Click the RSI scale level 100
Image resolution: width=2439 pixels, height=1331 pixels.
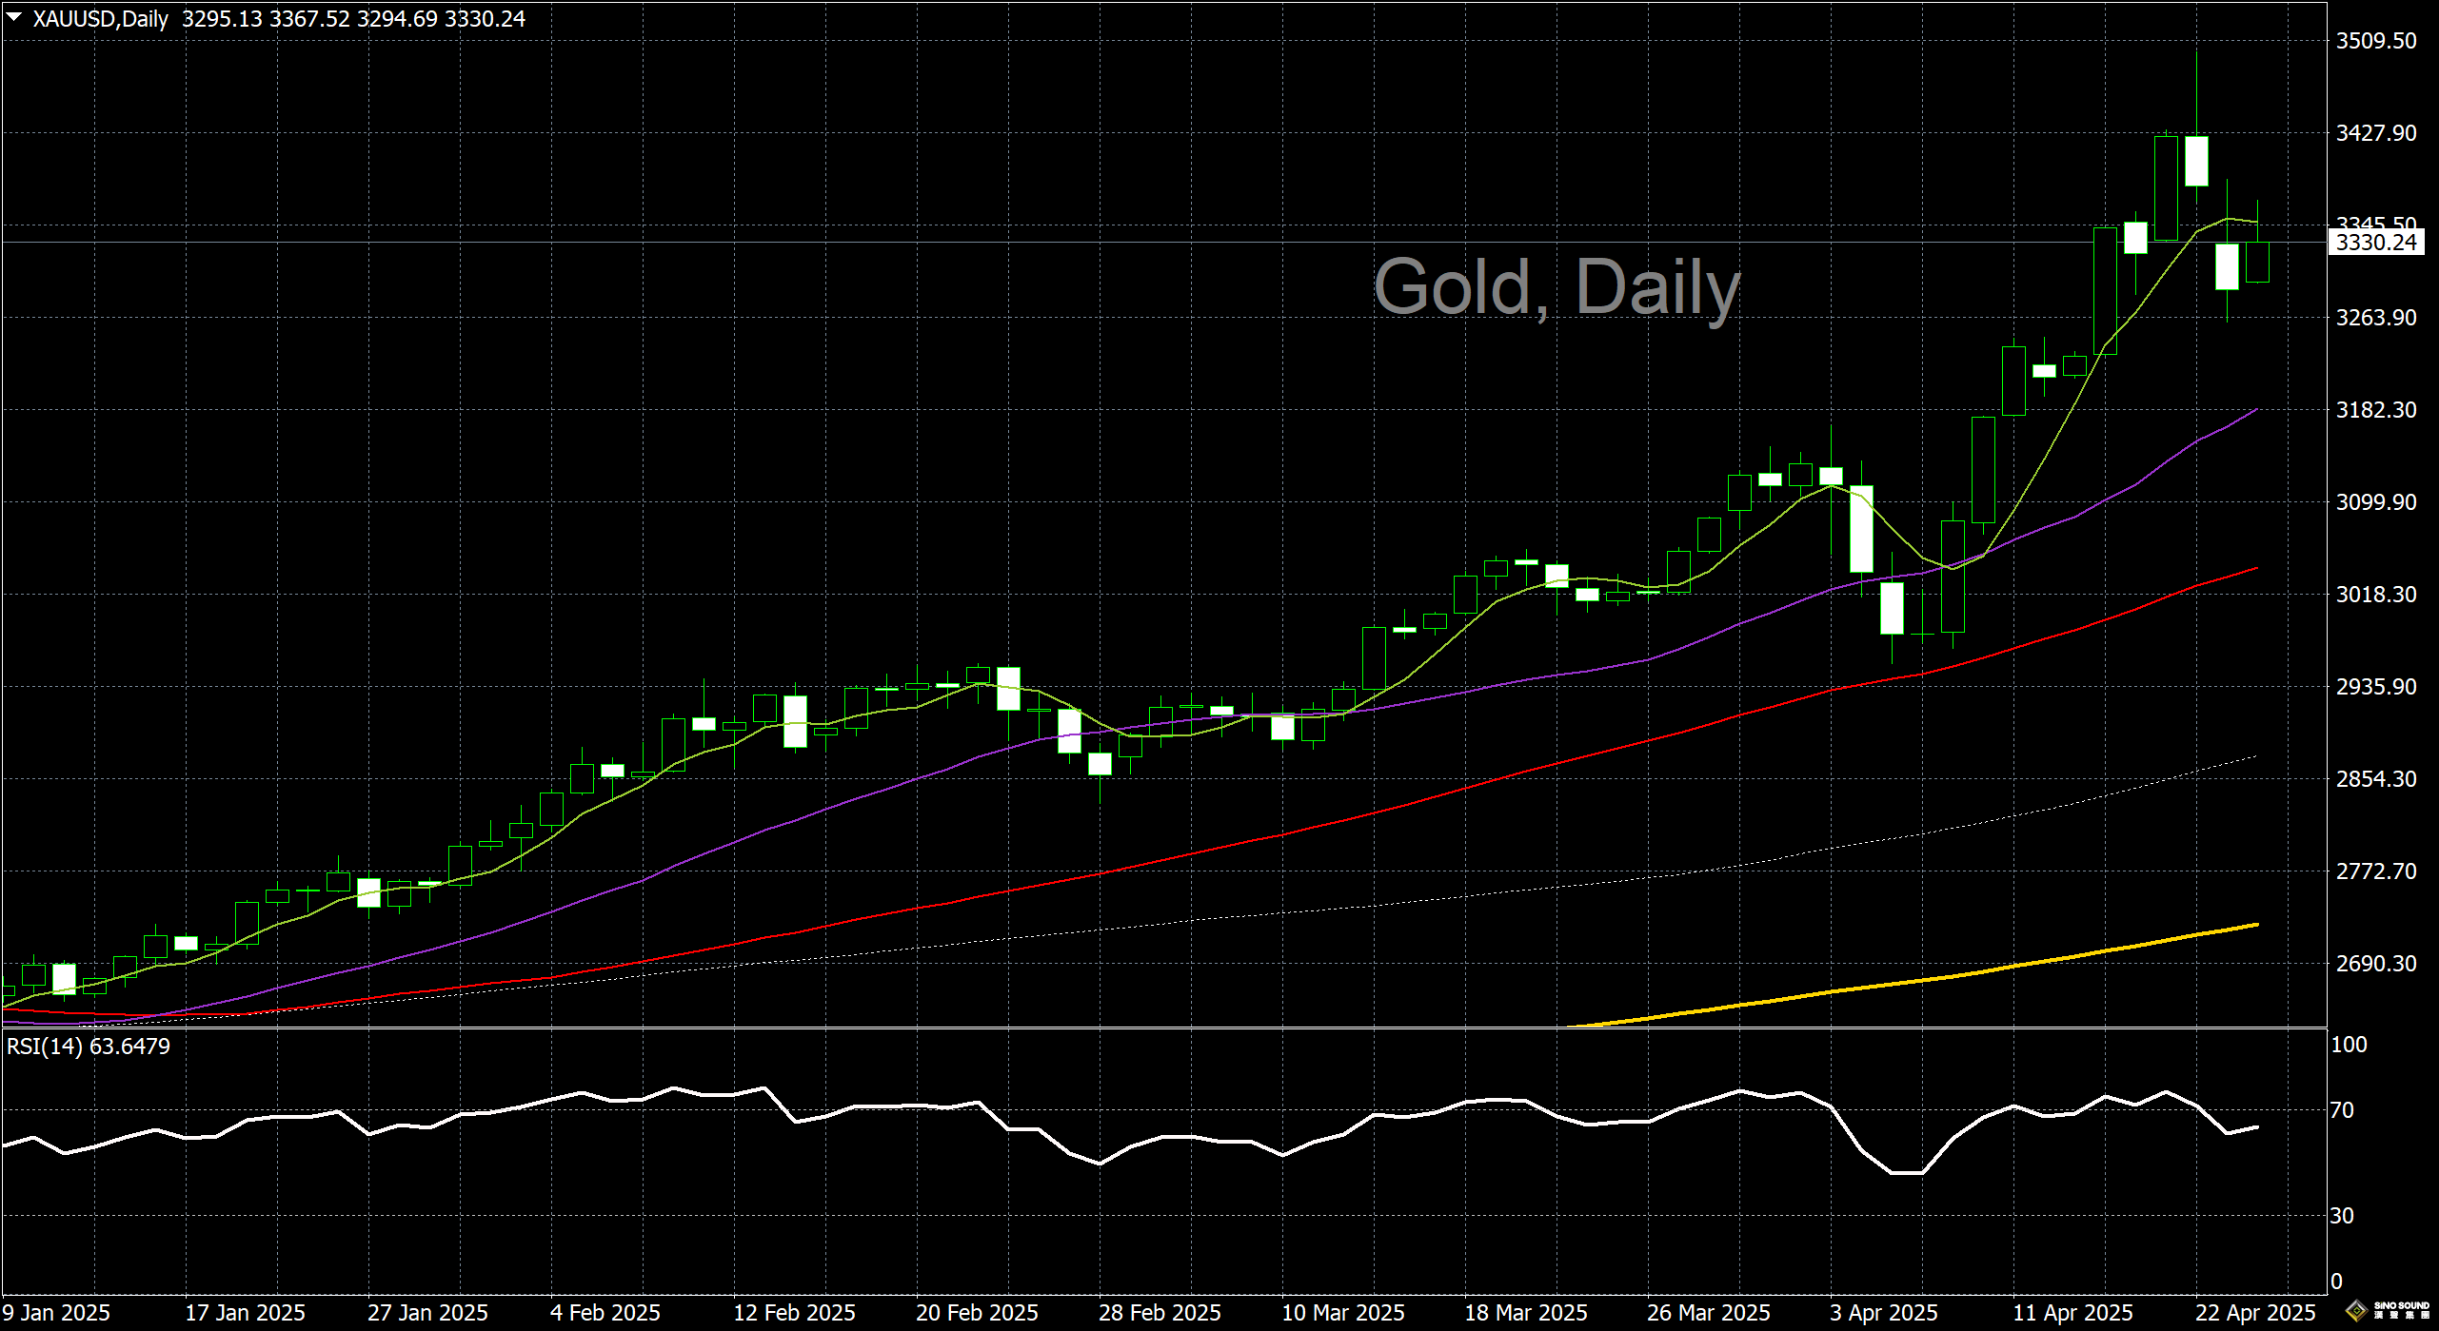[2349, 1045]
